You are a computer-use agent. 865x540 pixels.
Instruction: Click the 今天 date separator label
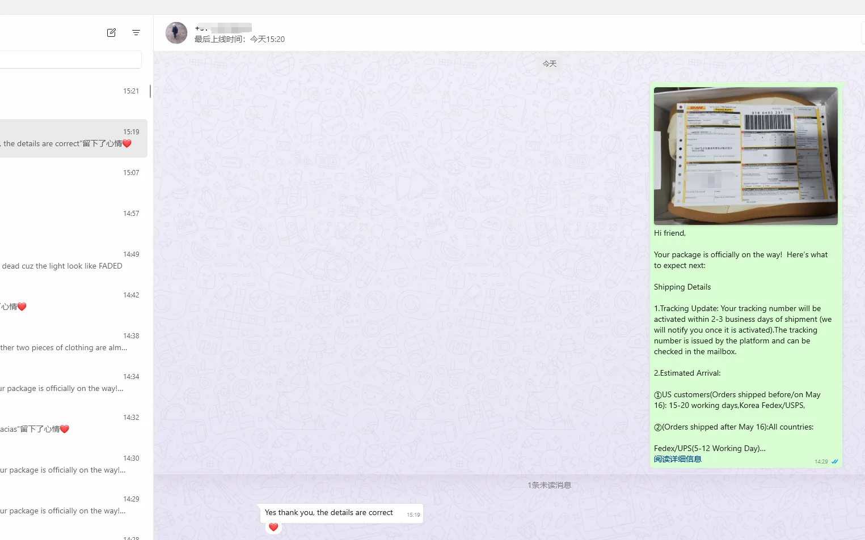(550, 64)
